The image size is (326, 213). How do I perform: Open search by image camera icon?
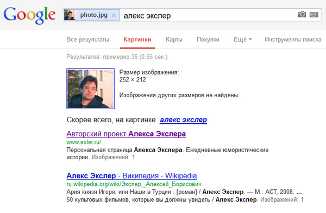[x=302, y=15]
